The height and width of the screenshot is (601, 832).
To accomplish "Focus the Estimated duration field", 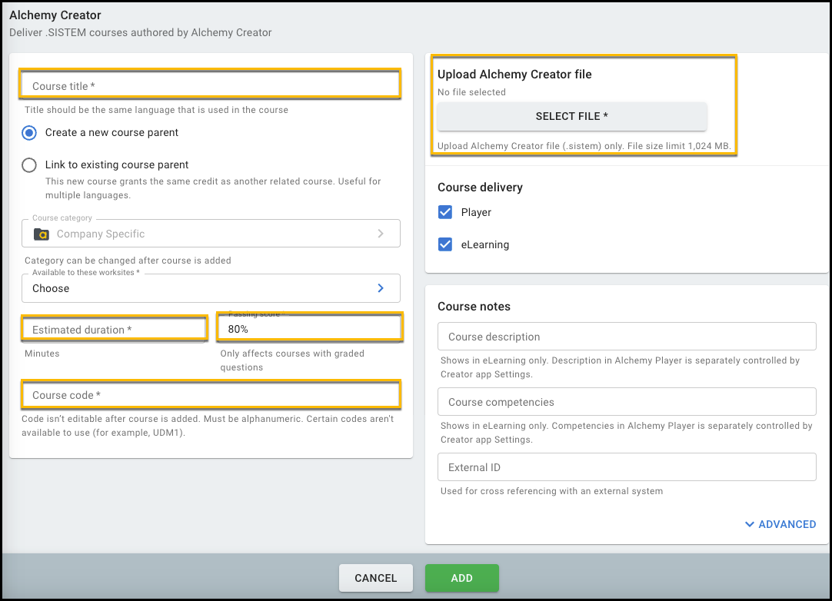I will (x=114, y=329).
